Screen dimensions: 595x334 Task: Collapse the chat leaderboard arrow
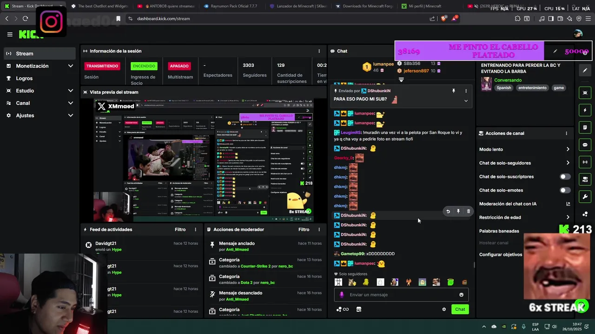[x=401, y=80]
